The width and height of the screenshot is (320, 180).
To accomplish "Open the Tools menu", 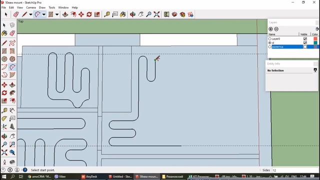I will pos(52,7).
